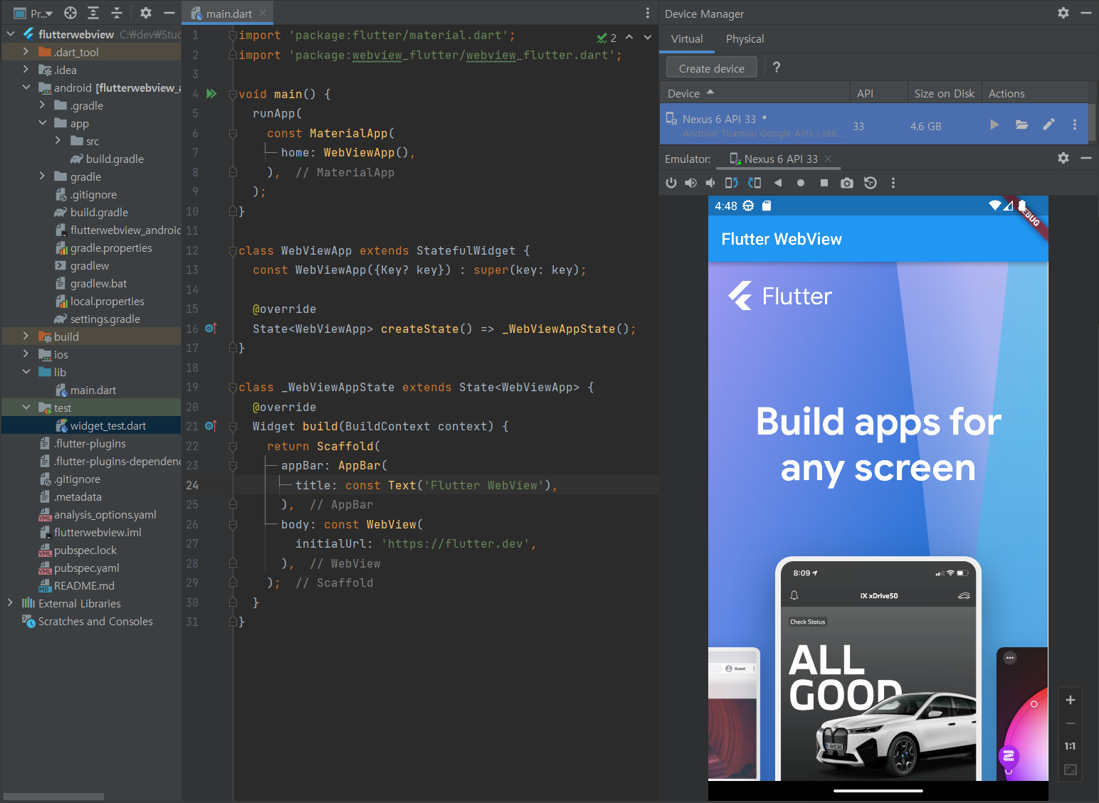Click override gutter icon on createState line

211,328
